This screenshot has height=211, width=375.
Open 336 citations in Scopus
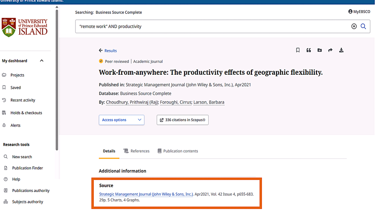point(182,120)
